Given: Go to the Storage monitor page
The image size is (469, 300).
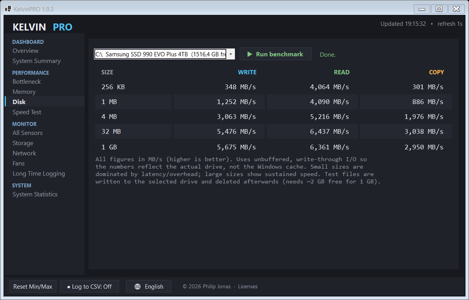Looking at the screenshot, I should click(x=23, y=143).
